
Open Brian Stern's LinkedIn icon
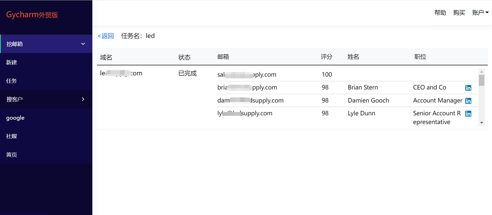(468, 88)
